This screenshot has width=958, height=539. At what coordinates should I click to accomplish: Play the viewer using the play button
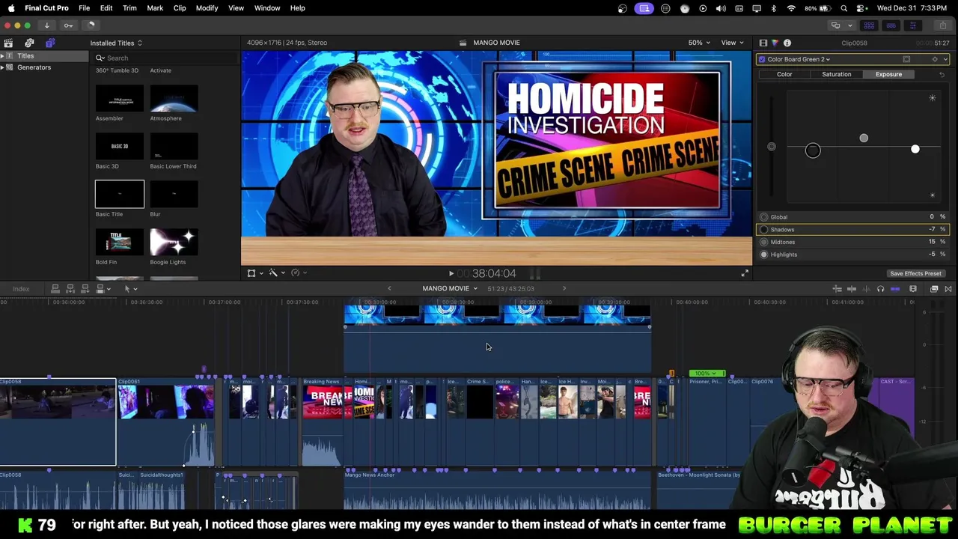451,274
